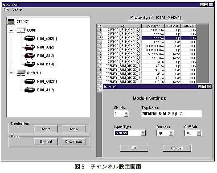217x173 pixels.
Task: Open the CJM SW dropdown showing ON
Action: 199,133
